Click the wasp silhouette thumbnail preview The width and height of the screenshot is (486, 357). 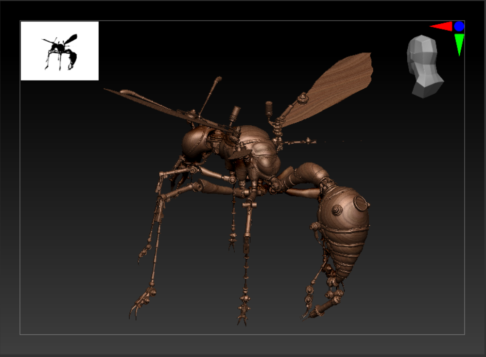59,51
